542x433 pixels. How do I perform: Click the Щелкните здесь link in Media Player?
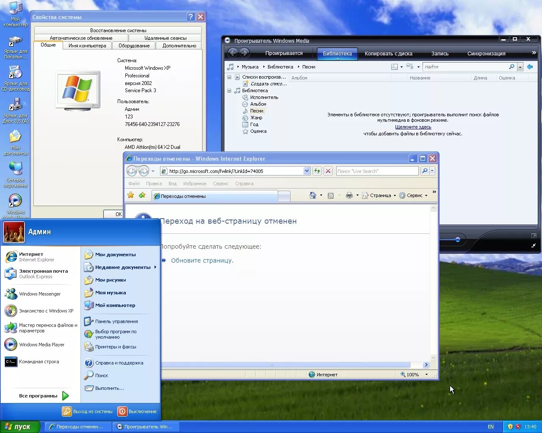pos(413,126)
